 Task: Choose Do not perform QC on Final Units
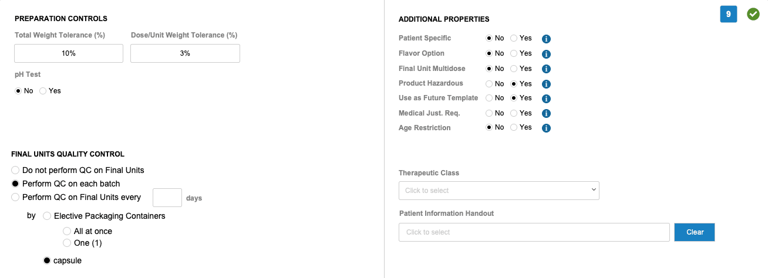15,170
